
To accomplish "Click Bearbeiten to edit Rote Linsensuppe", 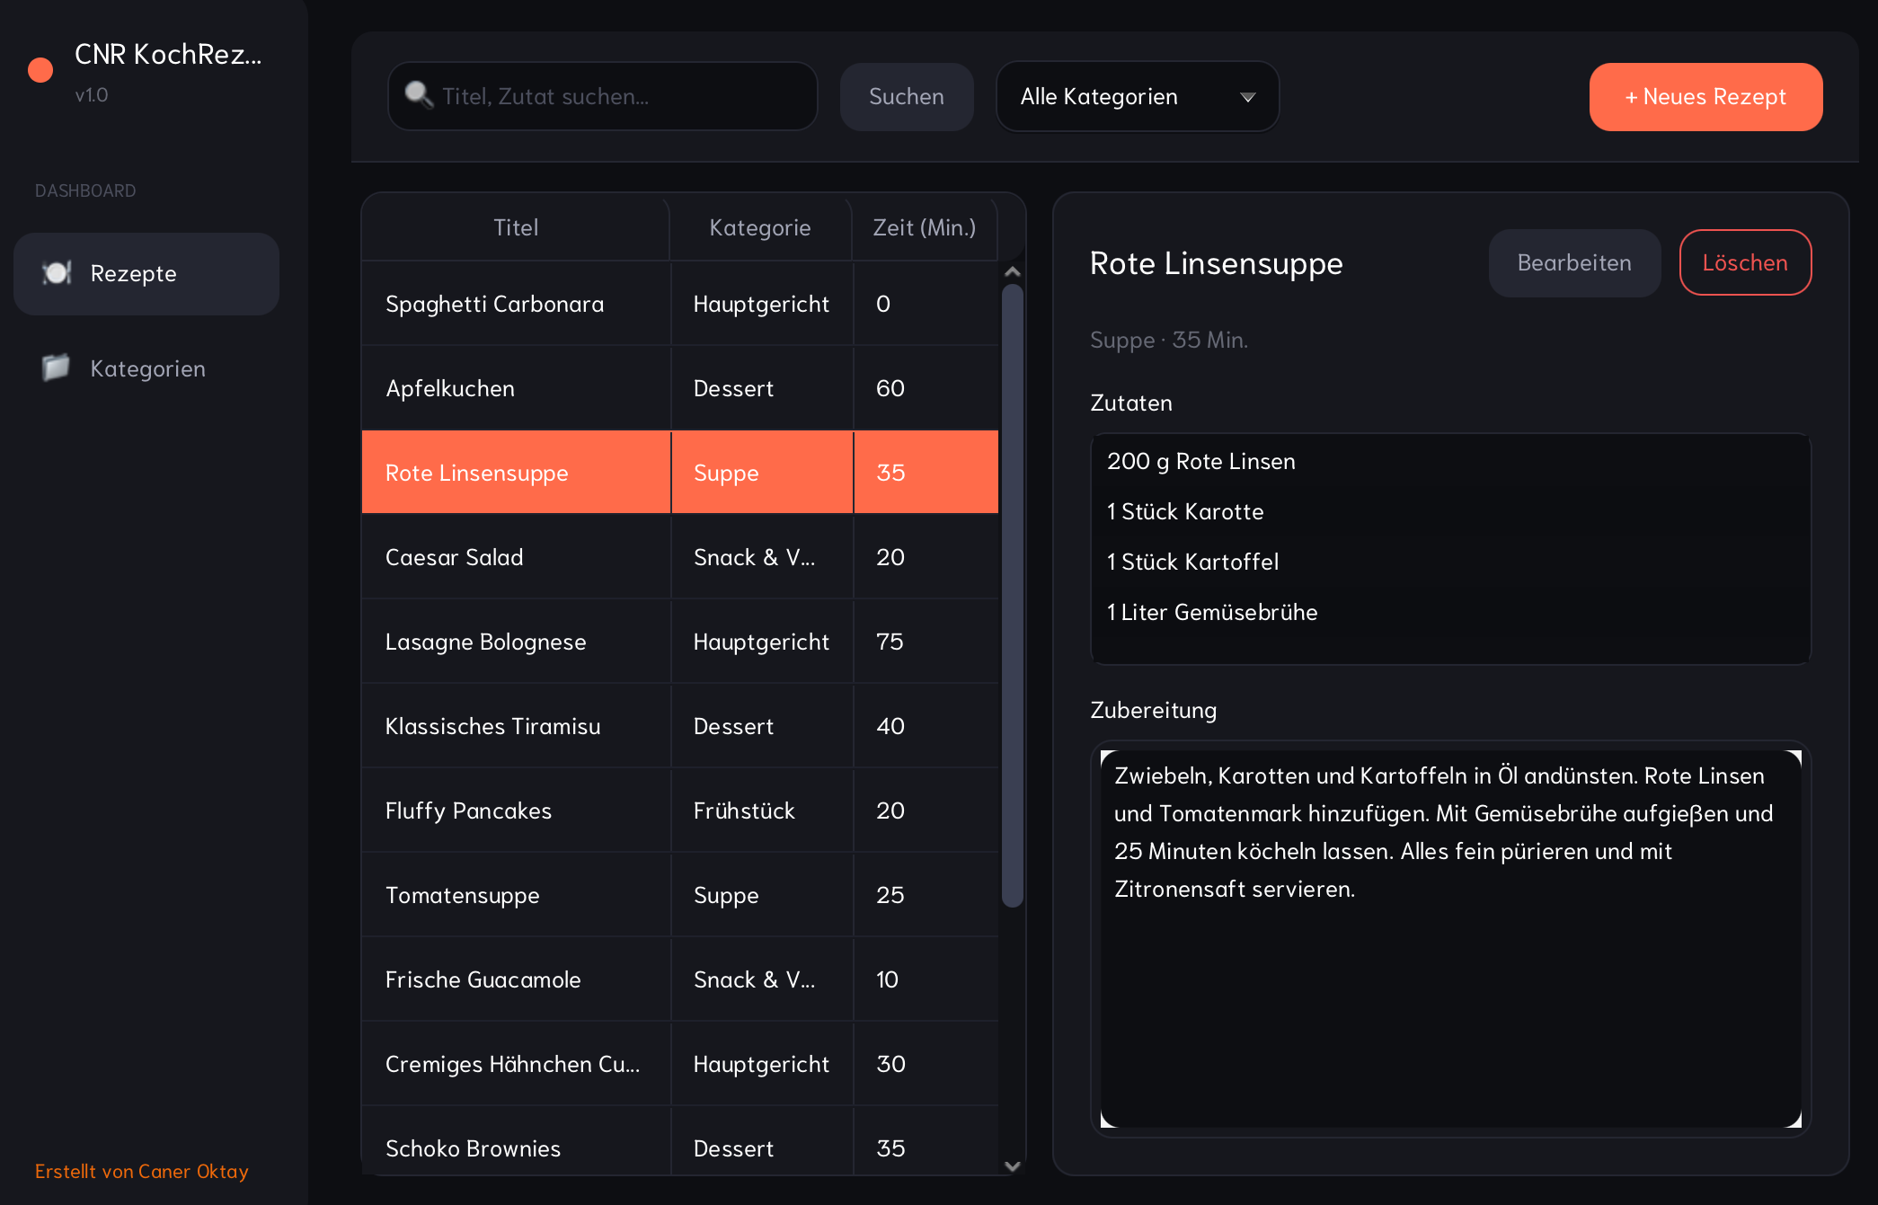I will 1574,263.
